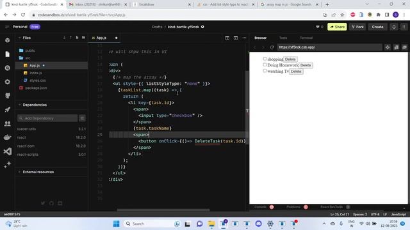Click the dependency list icon beside Add Dependency
Viewport: 410px width, 230px height.
(82, 118)
